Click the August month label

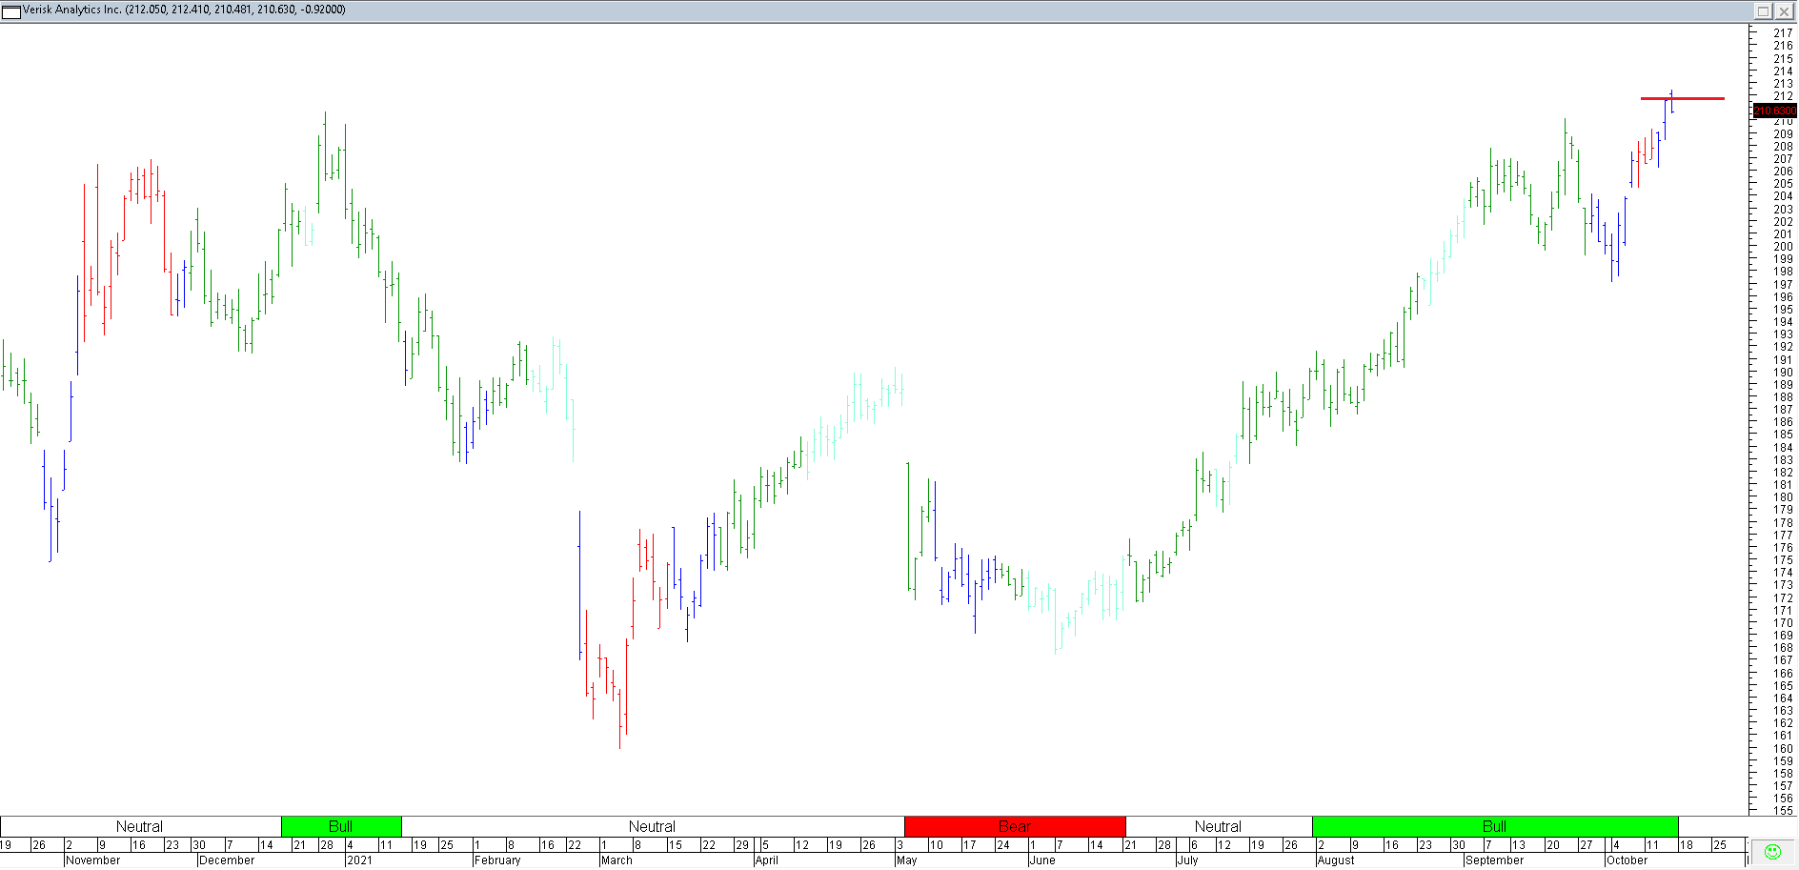coord(1336,860)
